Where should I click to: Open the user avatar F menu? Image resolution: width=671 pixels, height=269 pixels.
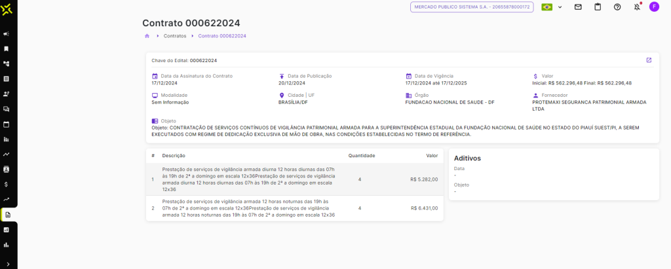pos(654,7)
